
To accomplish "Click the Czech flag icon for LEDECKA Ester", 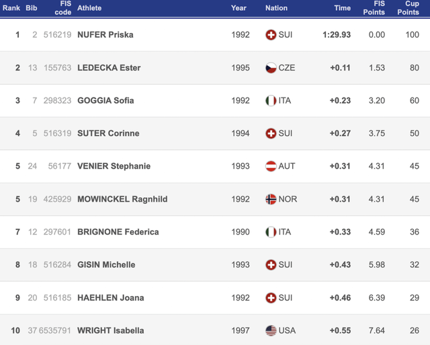I will point(271,68).
